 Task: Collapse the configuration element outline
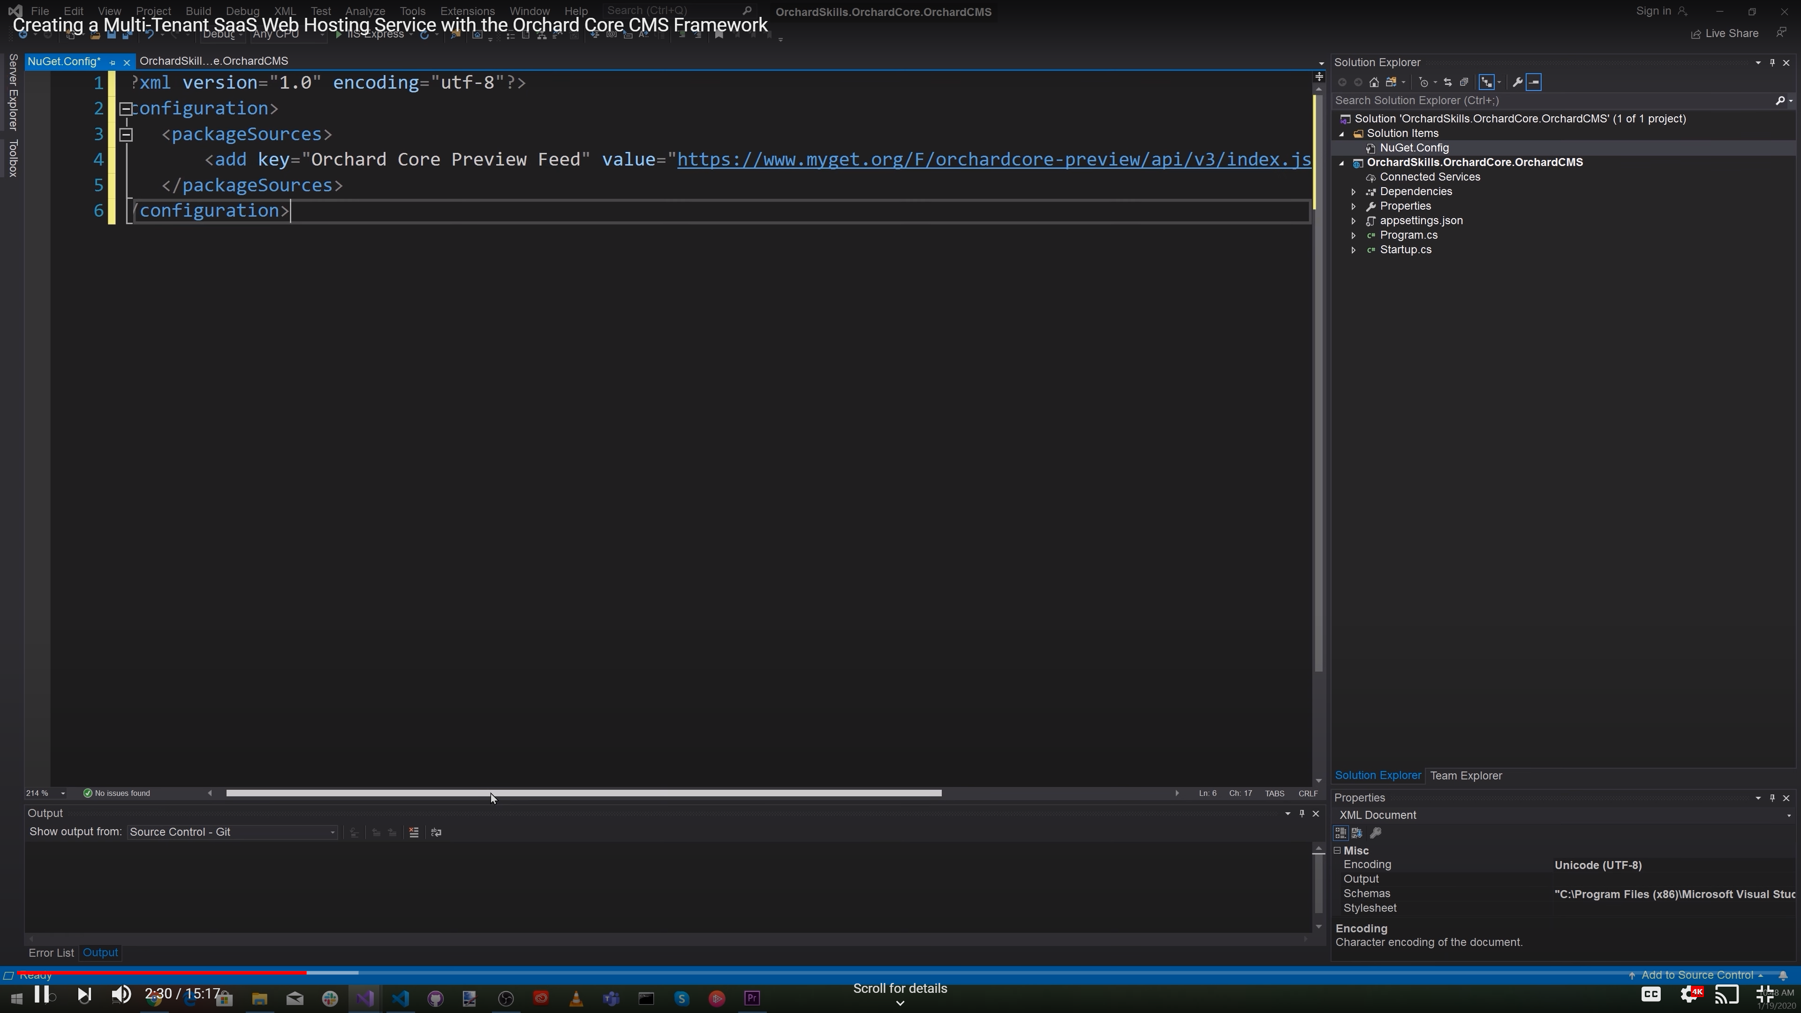click(x=126, y=109)
